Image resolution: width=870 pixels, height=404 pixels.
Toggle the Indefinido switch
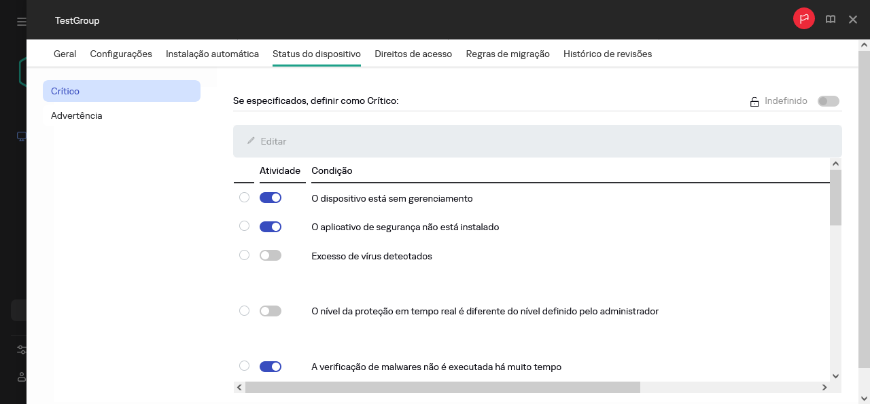click(829, 100)
